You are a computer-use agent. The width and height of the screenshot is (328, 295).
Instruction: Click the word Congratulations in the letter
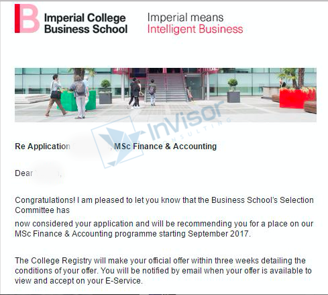coord(45,200)
